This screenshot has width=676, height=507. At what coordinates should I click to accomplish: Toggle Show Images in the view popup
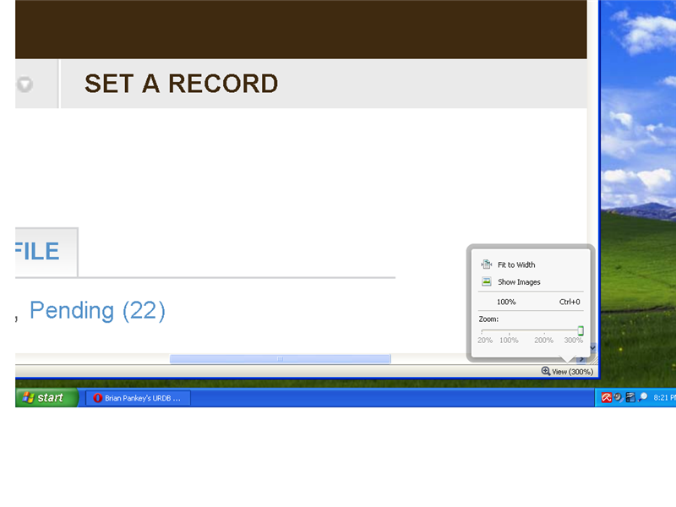pyautogui.click(x=520, y=281)
